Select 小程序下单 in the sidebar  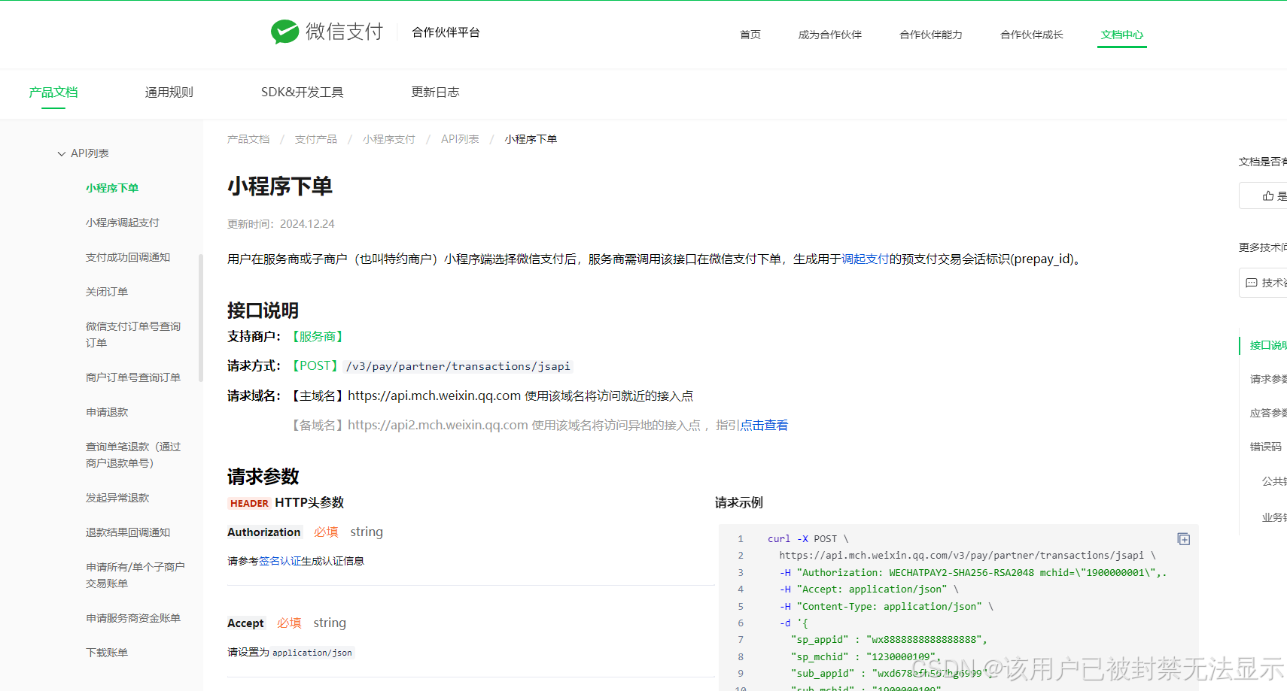(x=112, y=188)
